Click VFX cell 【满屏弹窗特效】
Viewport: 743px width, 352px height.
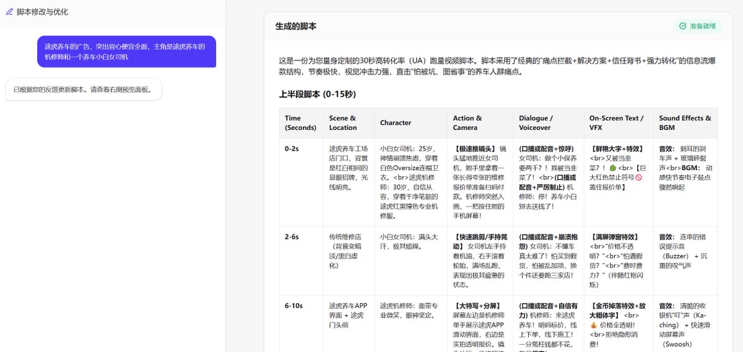(x=619, y=260)
